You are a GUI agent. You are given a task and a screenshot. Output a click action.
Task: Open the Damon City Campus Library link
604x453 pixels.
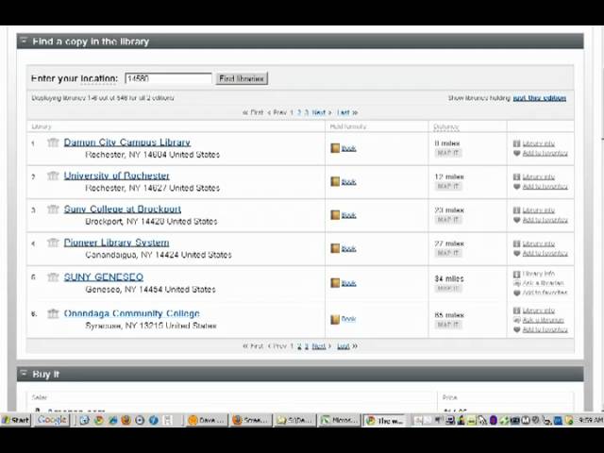point(127,143)
